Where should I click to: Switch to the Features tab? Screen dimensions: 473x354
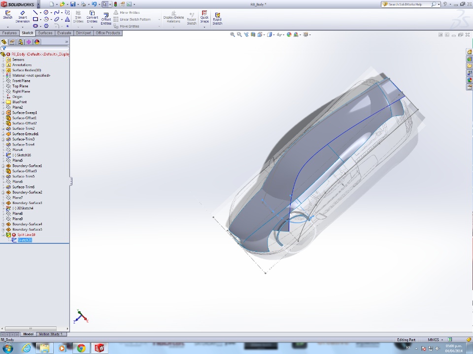pos(10,33)
